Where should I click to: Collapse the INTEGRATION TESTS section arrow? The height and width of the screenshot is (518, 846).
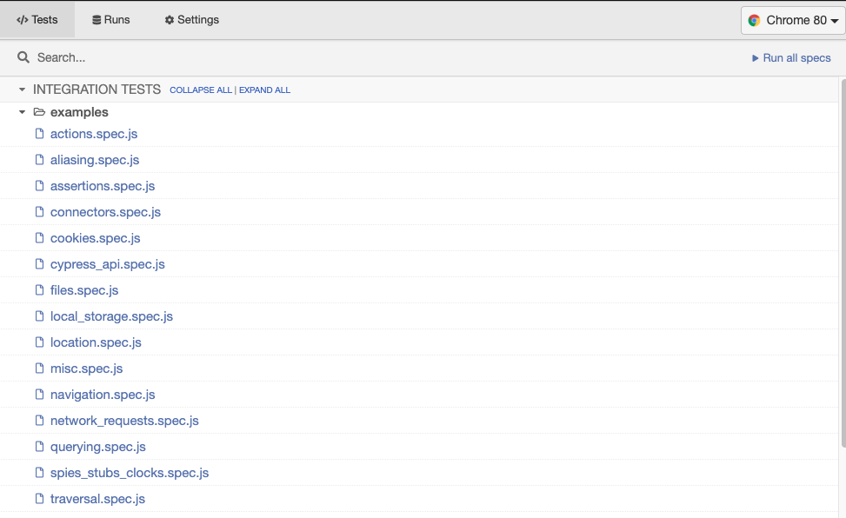pyautogui.click(x=22, y=90)
